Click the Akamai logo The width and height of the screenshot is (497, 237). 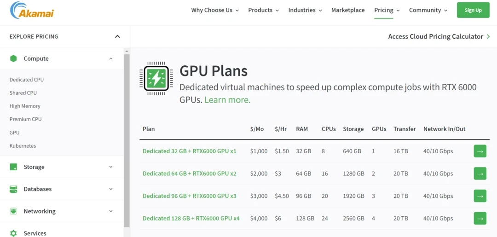click(x=32, y=10)
